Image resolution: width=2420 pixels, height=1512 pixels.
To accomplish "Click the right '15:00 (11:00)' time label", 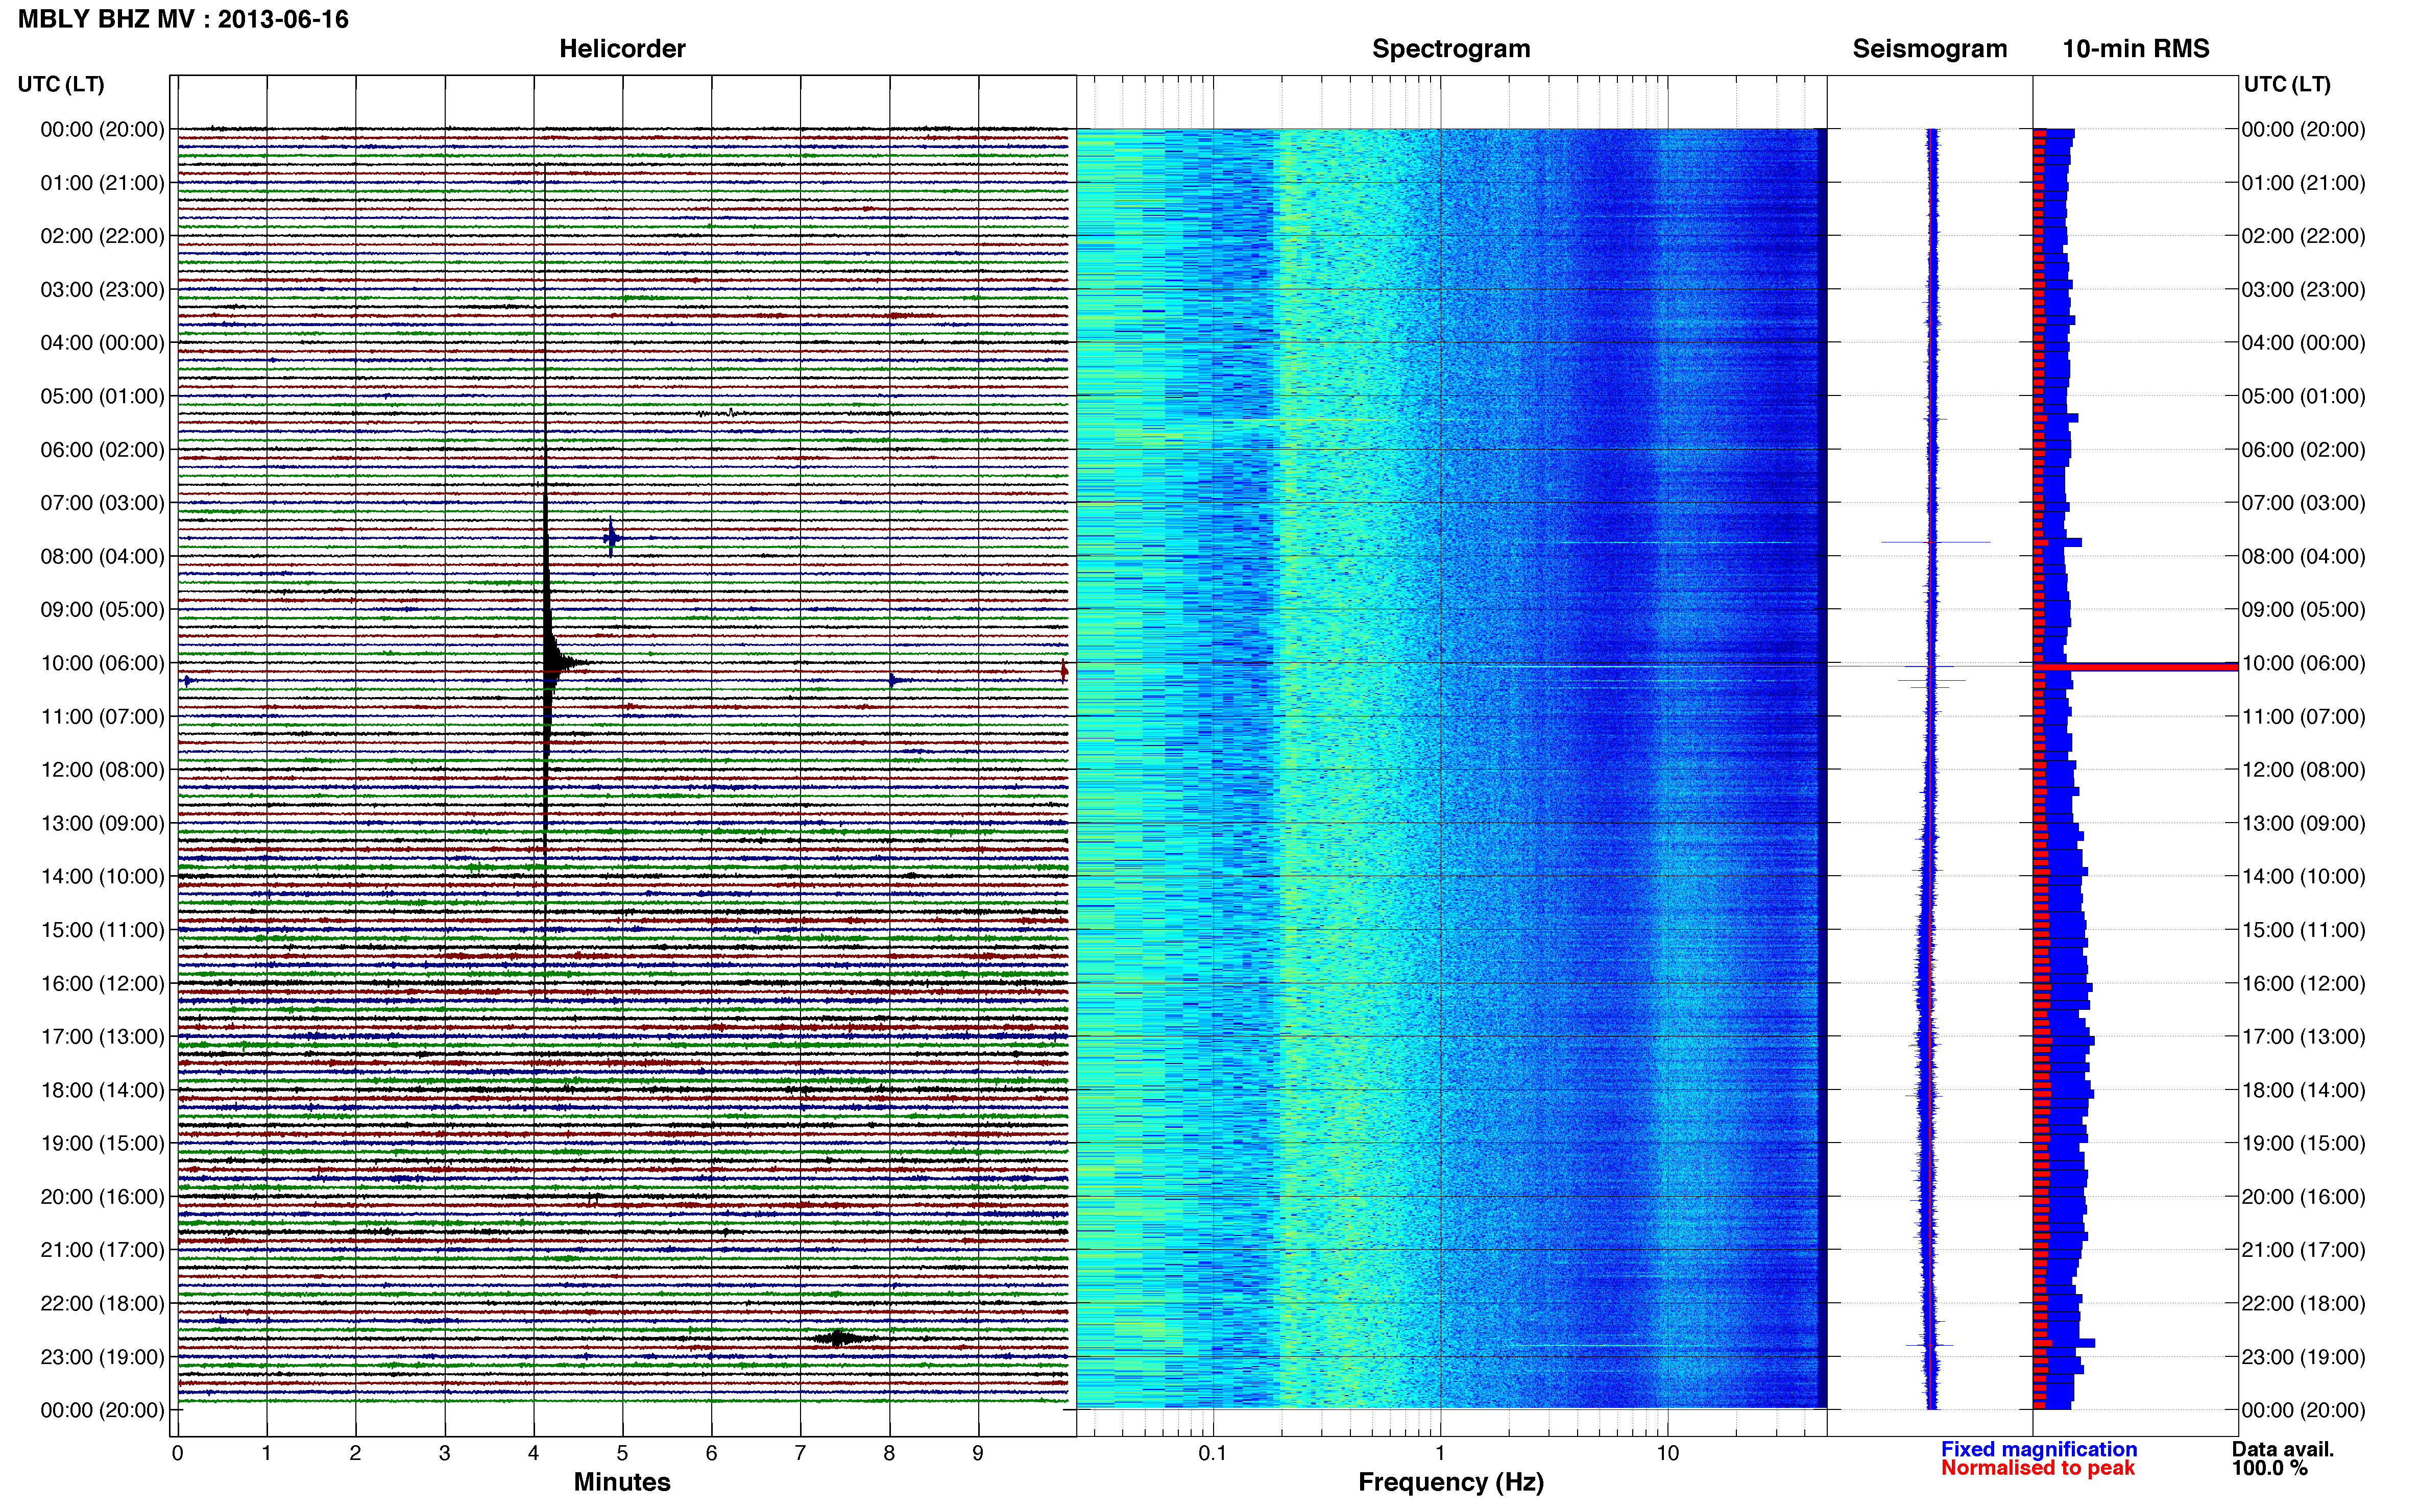I will pos(2303,930).
